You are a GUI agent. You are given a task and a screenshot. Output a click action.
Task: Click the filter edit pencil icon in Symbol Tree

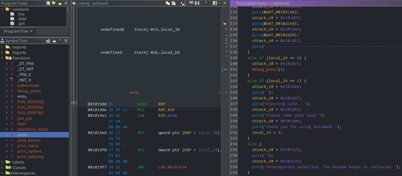[x=48, y=41]
